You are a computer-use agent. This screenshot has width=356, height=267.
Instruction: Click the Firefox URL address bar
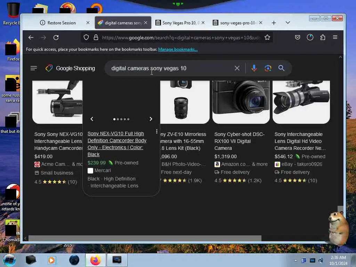click(x=181, y=38)
